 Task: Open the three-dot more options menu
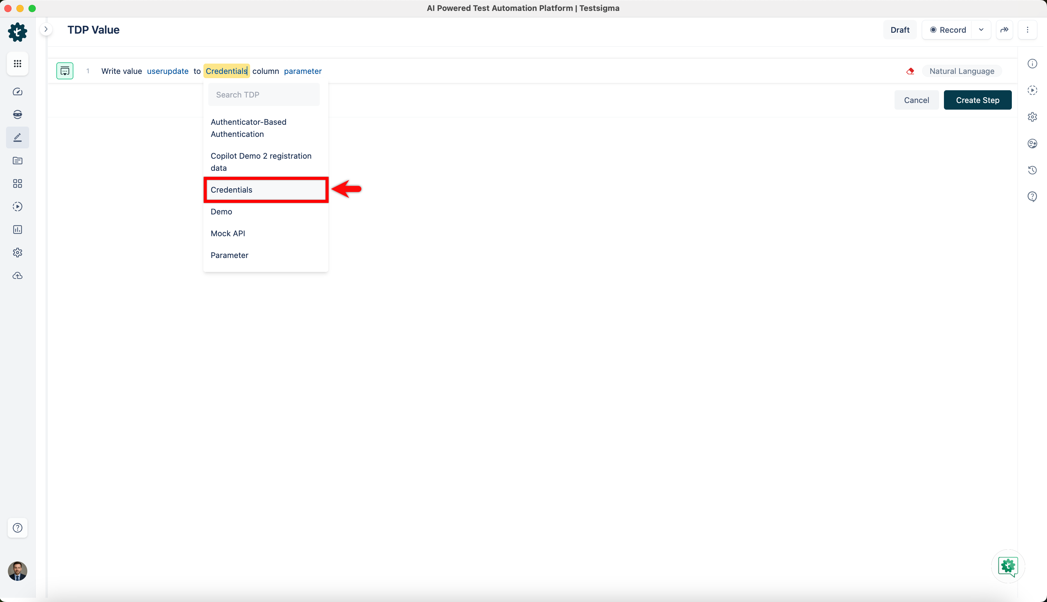point(1027,30)
